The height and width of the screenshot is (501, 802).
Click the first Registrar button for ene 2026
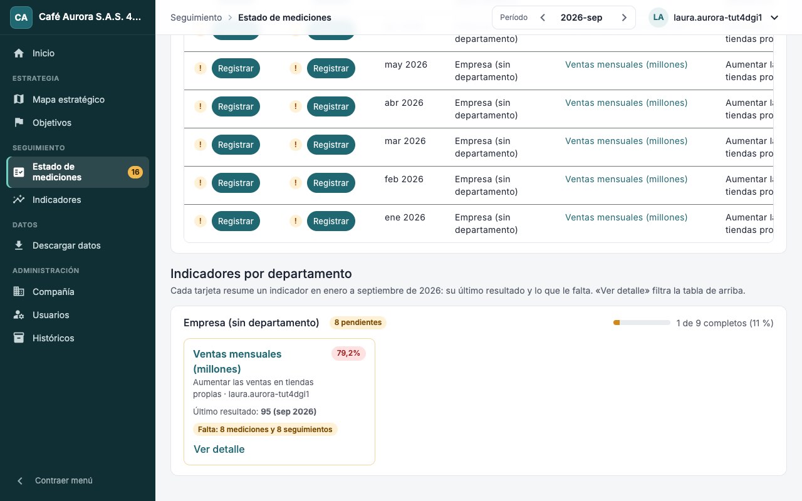click(x=236, y=221)
